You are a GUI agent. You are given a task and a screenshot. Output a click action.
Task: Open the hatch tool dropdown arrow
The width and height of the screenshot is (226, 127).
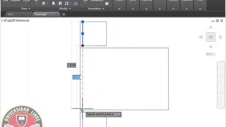pyautogui.click(x=48, y=4)
